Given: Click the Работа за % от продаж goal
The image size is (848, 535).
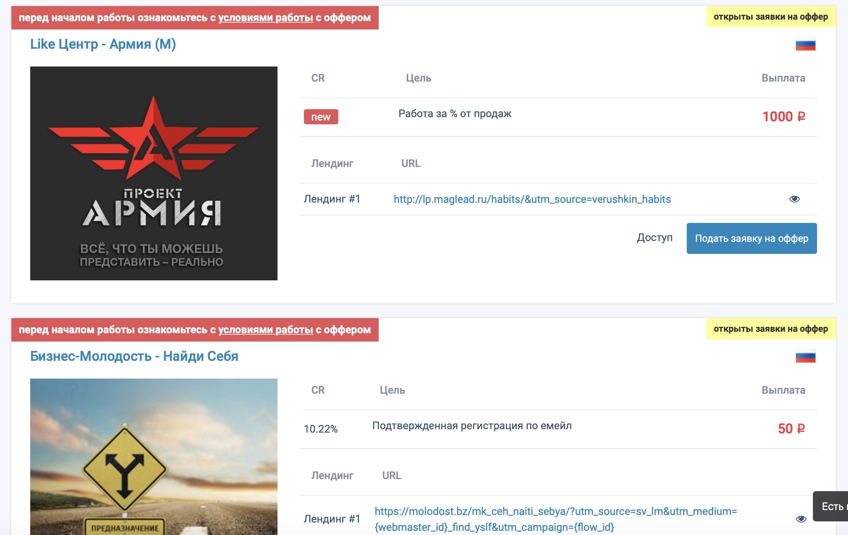Looking at the screenshot, I should pos(455,114).
